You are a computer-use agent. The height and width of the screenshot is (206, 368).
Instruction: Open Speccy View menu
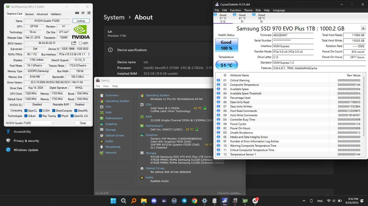tap(106, 86)
